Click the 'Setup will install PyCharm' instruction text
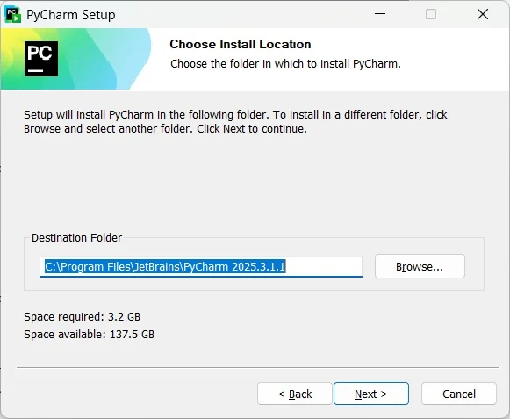The height and width of the screenshot is (419, 510). click(x=235, y=122)
